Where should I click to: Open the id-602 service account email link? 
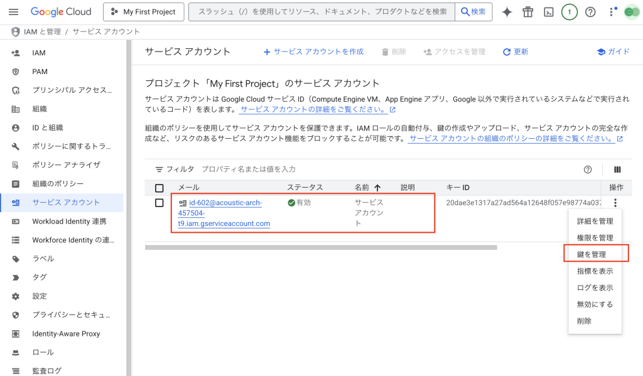click(x=224, y=213)
